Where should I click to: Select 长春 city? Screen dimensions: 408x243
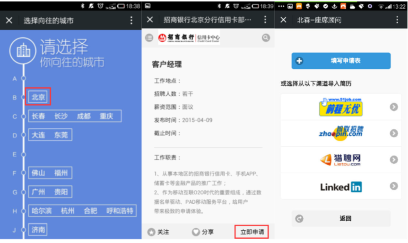click(x=38, y=116)
